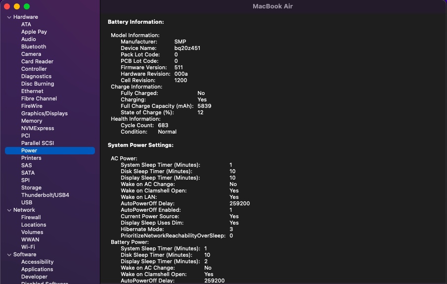
Task: Open Diagnostics section
Action: 36,76
